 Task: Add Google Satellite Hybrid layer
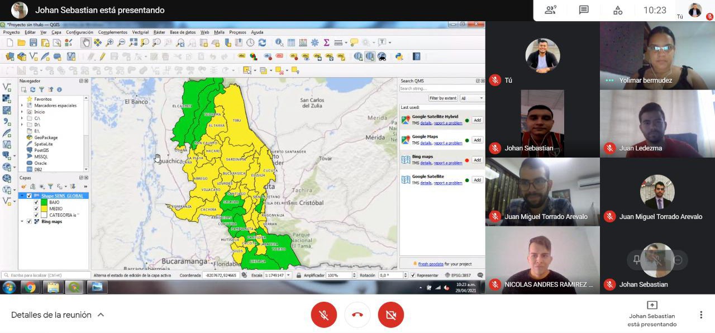(x=477, y=120)
